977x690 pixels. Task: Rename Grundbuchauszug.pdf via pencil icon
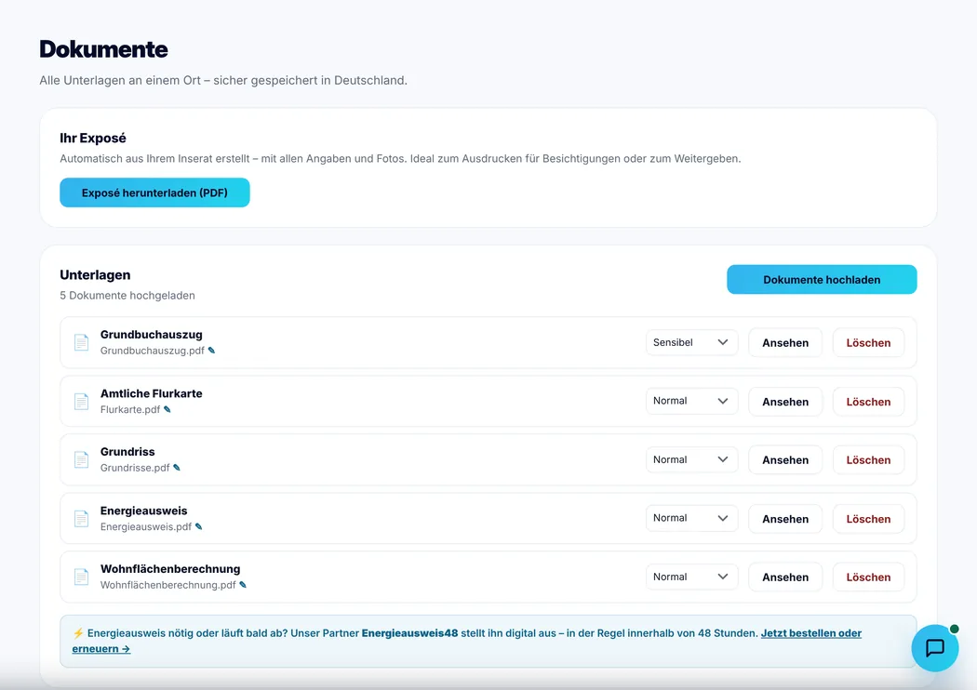[212, 351]
